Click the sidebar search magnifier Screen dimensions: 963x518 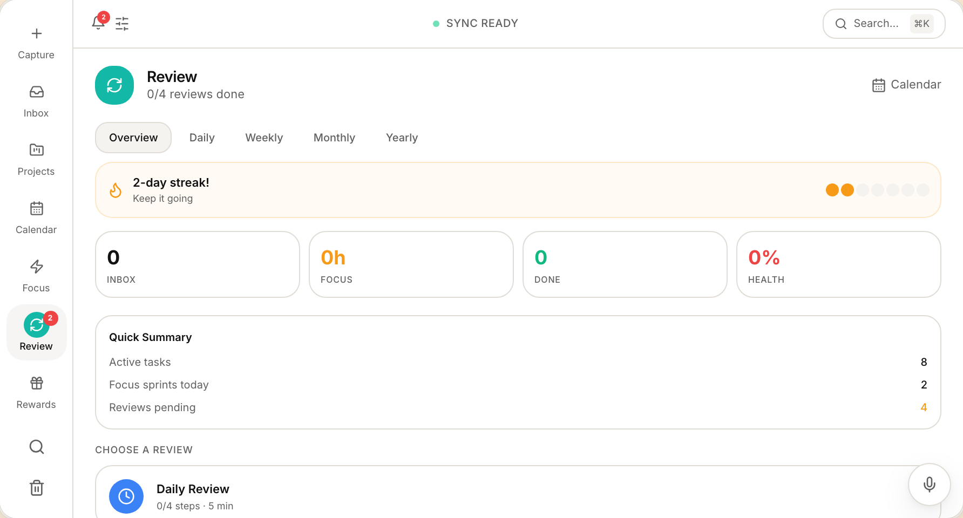36,447
